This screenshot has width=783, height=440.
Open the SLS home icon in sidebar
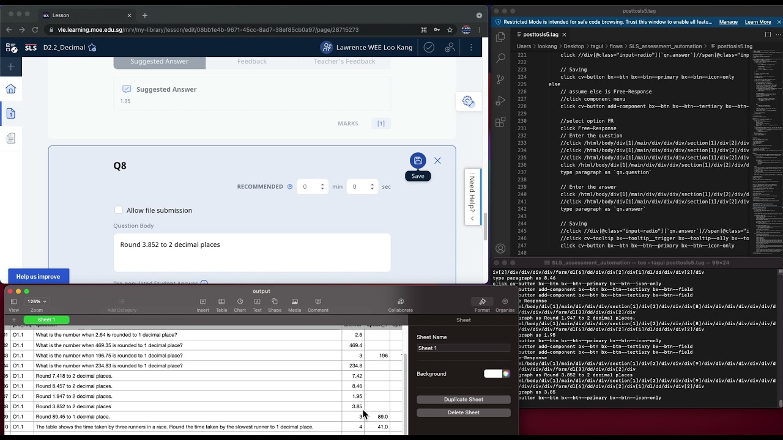tap(10, 89)
